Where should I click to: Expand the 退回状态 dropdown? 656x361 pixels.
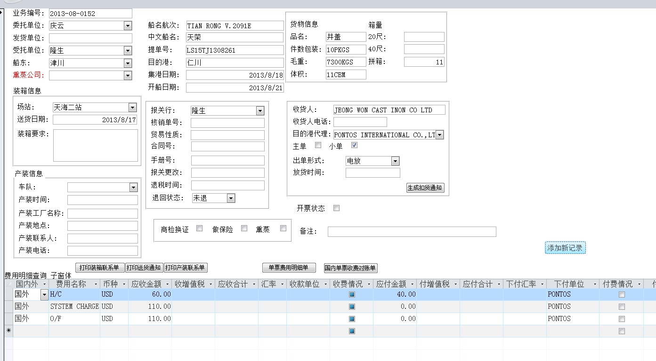click(x=231, y=198)
